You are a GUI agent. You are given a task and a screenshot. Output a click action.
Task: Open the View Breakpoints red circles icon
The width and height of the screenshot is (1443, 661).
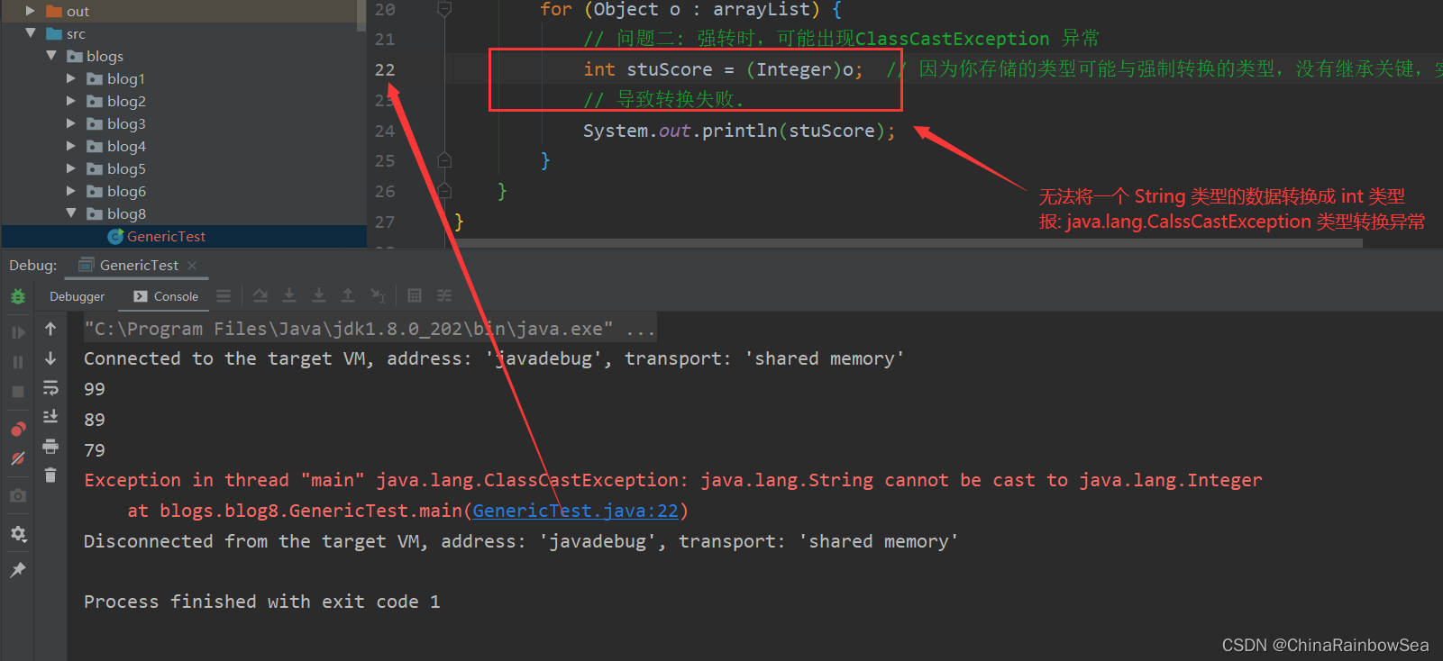tap(18, 429)
